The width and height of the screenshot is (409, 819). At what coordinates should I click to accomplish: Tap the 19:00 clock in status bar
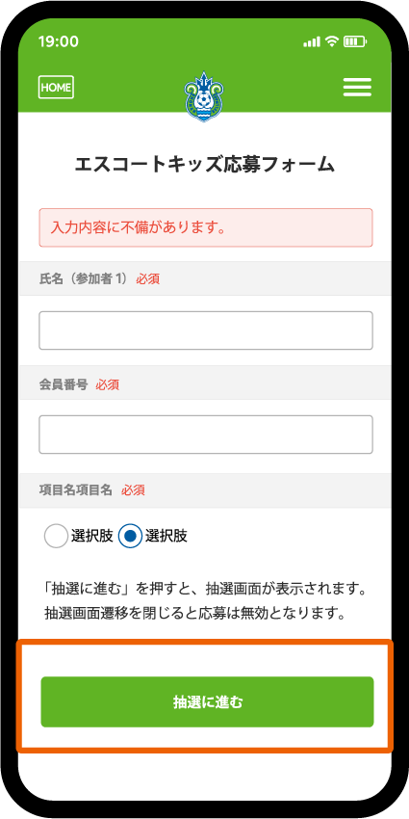pos(59,41)
